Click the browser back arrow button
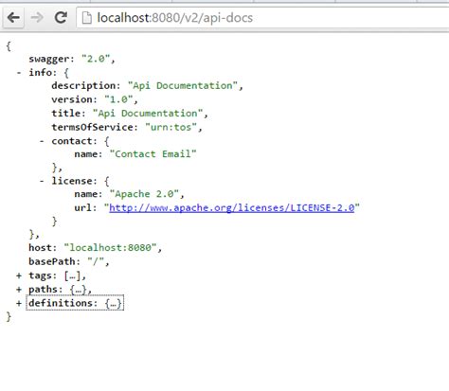Image resolution: width=449 pixels, height=391 pixels. [13, 18]
